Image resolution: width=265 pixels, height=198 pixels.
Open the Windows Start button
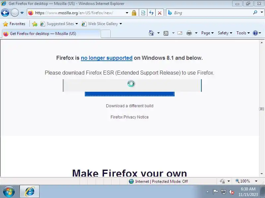tap(9, 192)
